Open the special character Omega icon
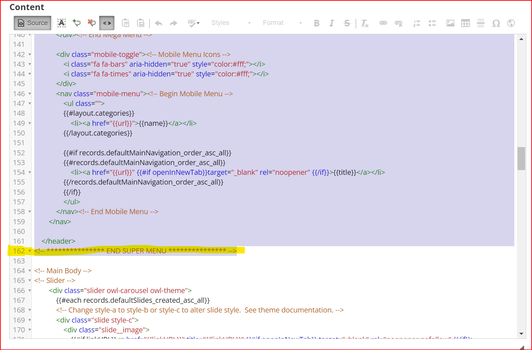The width and height of the screenshot is (532, 350). [496, 23]
